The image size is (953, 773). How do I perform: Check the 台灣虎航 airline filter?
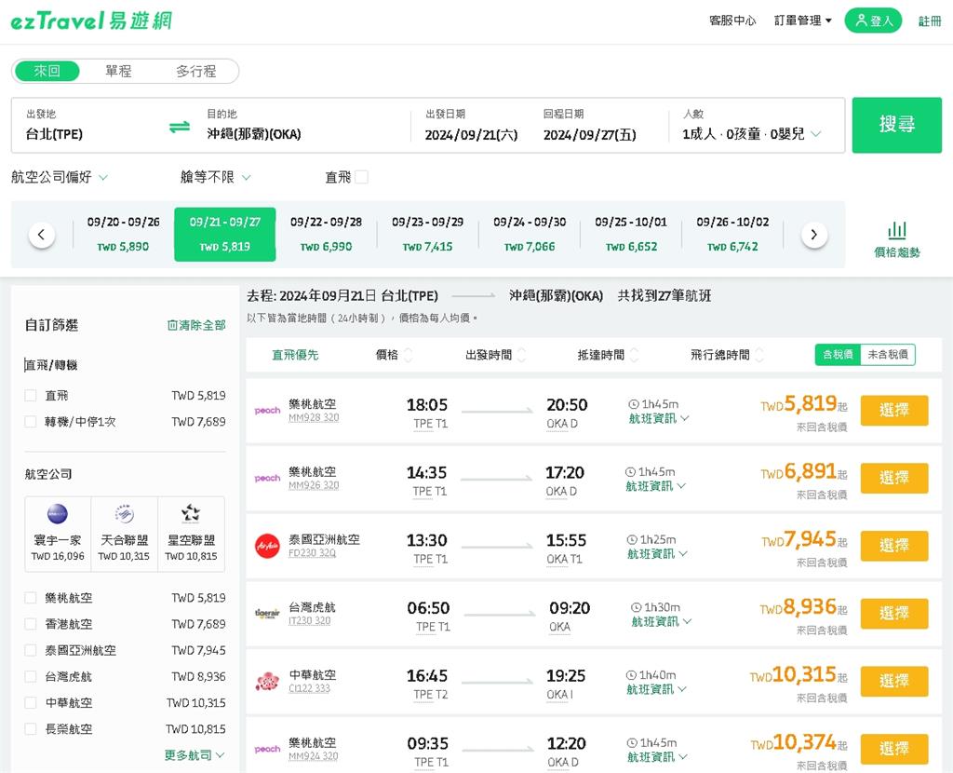31,676
